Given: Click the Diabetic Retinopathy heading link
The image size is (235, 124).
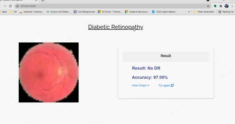Looking at the screenshot, I should coord(115,27).
